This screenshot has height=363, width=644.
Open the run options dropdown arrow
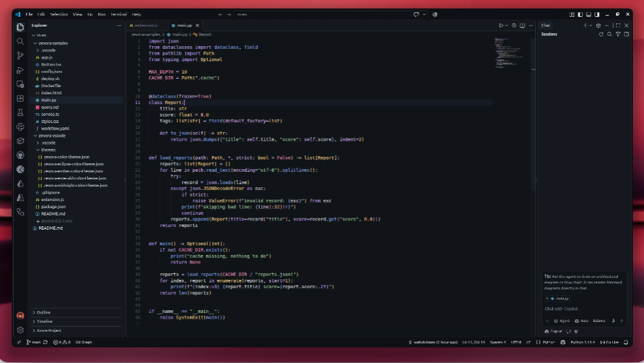point(507,25)
